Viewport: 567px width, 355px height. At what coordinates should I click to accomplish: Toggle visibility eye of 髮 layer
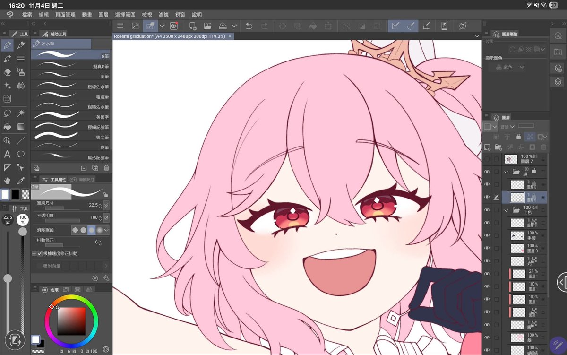[487, 338]
